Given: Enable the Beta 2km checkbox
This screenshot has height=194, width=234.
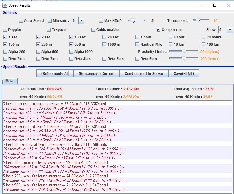Looking at the screenshot, I should (5, 59).
